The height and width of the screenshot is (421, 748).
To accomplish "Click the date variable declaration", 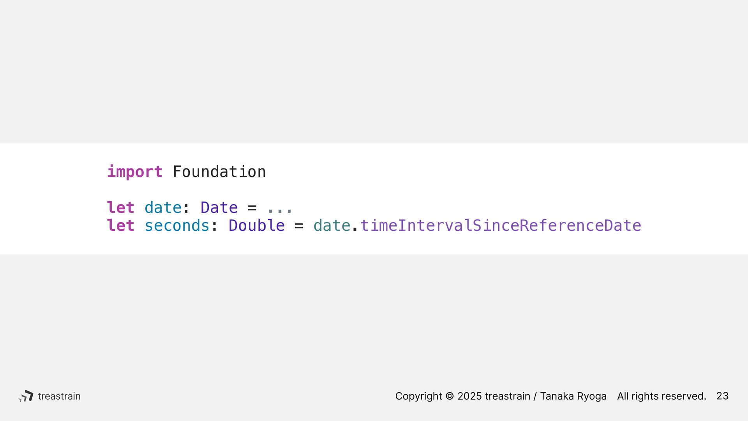I will (x=163, y=207).
